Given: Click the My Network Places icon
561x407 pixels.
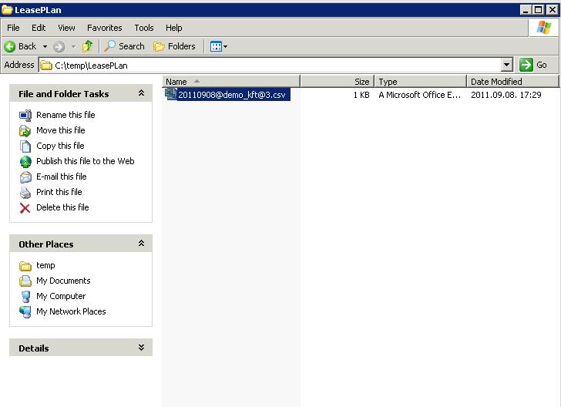Looking at the screenshot, I should 25,312.
